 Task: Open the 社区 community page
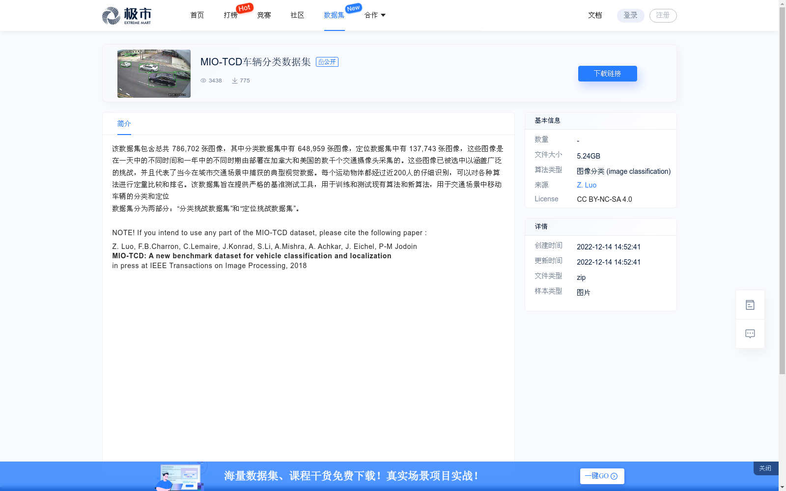point(297,15)
